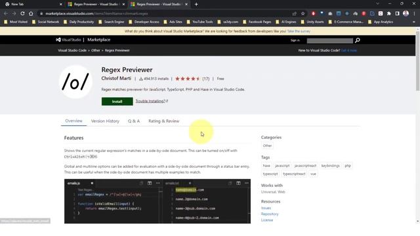The image size is (420, 236).
Task: Open the AI Engines bookmark folder
Action: click(286, 22)
